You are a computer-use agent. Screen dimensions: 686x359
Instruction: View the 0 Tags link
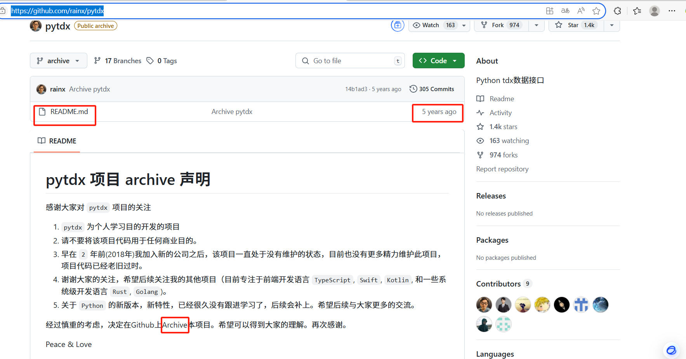[x=162, y=61]
